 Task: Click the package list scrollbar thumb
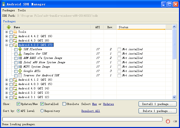(x=174, y=44)
